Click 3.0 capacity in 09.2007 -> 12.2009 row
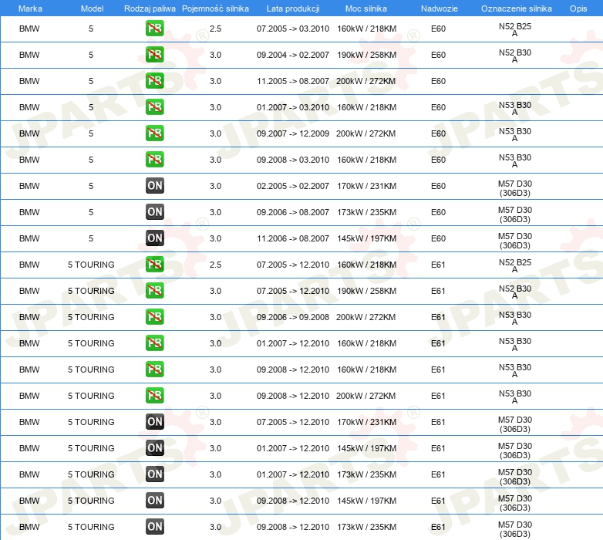Viewport: 603px width, 540px height. point(215,133)
